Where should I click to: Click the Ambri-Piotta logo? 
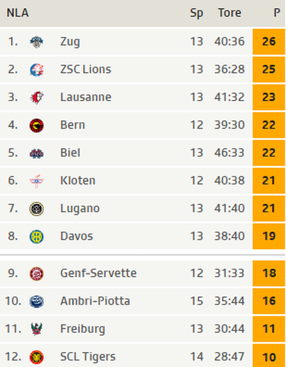coord(37,302)
